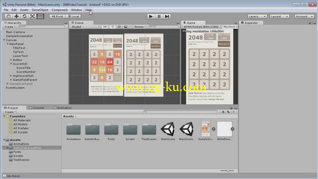The image size is (318, 179).
Task: Collapse the ScoreHUD node
Action: pyautogui.click(x=11, y=64)
